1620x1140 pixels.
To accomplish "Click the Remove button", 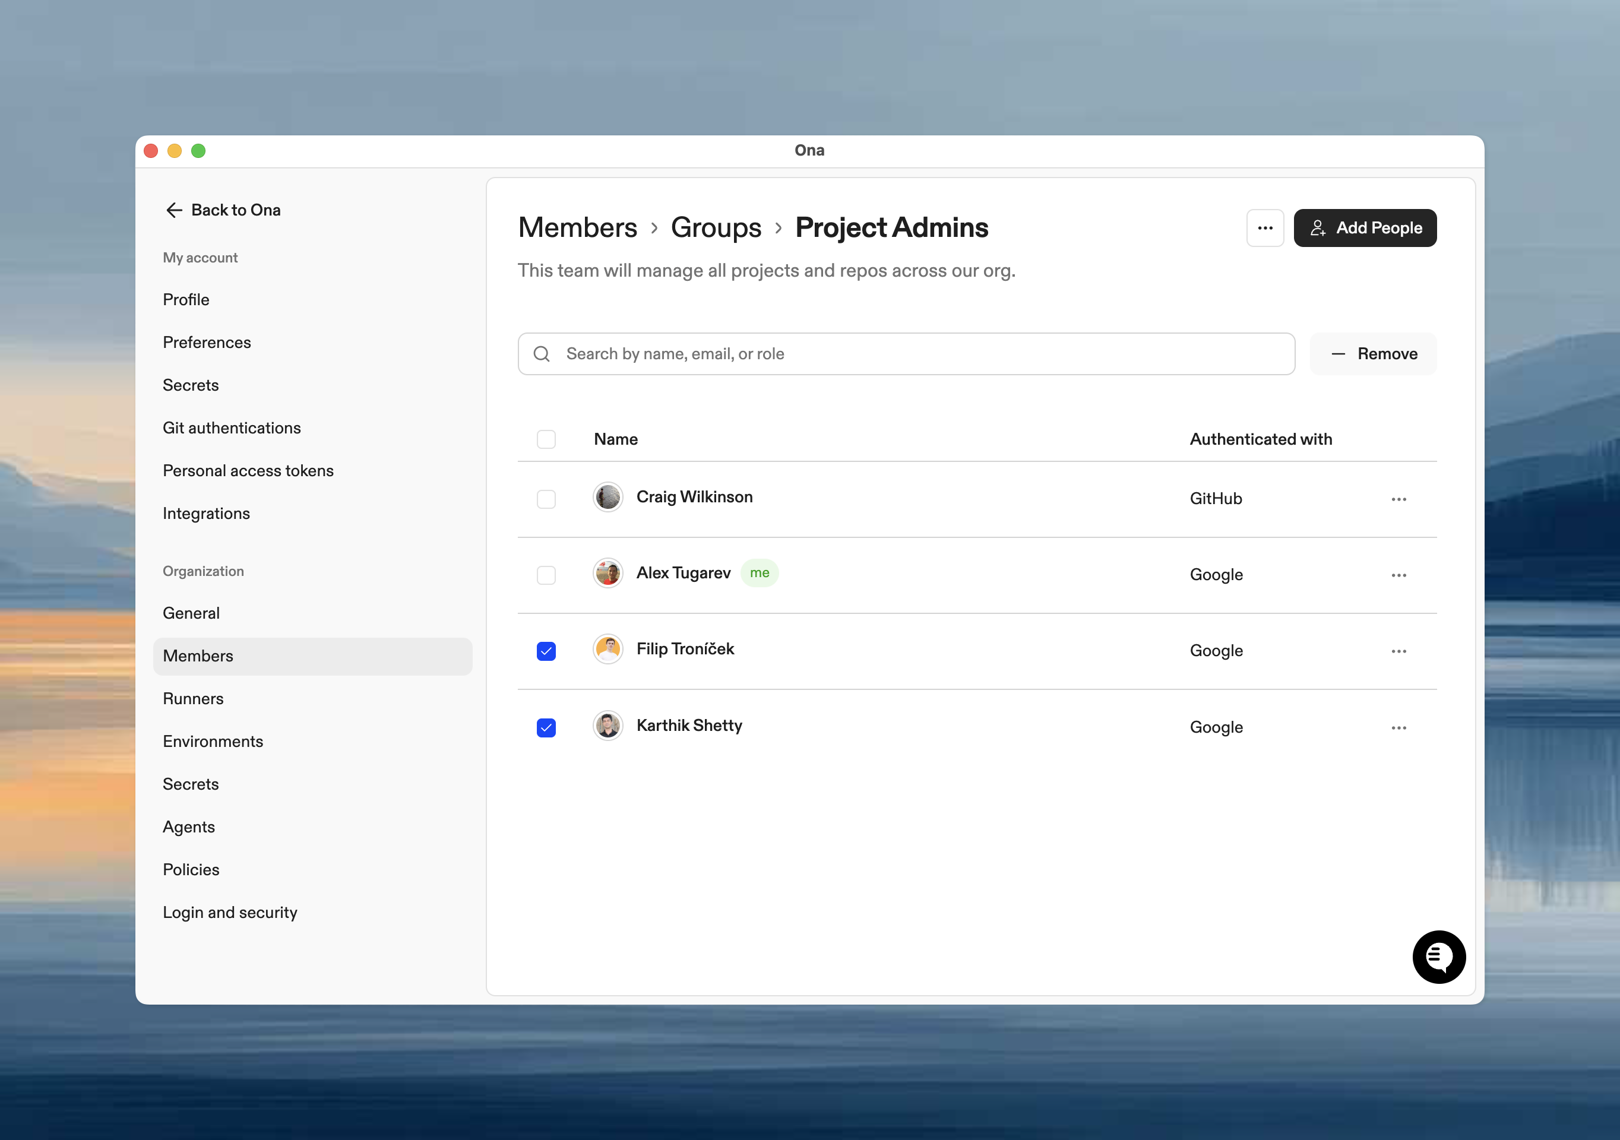I will (x=1373, y=353).
